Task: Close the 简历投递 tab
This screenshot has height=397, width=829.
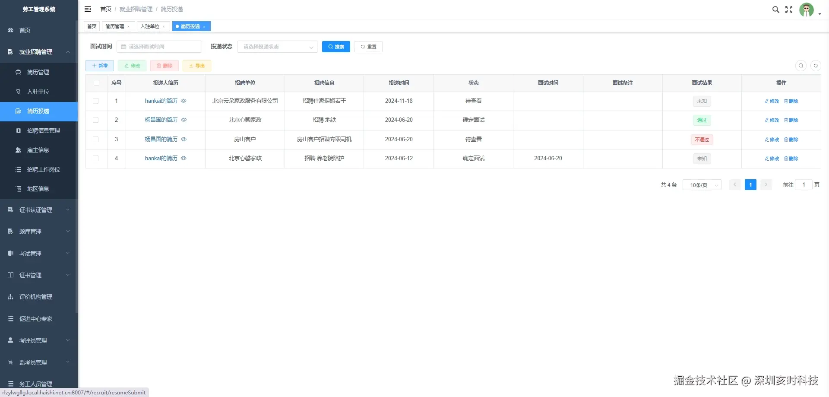Action: coord(204,27)
